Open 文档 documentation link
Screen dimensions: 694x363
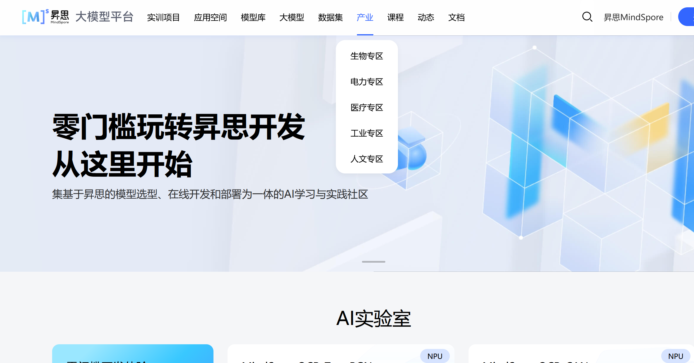coord(456,17)
